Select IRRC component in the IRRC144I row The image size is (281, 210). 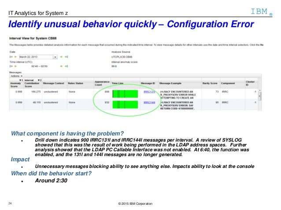click(x=225, y=103)
